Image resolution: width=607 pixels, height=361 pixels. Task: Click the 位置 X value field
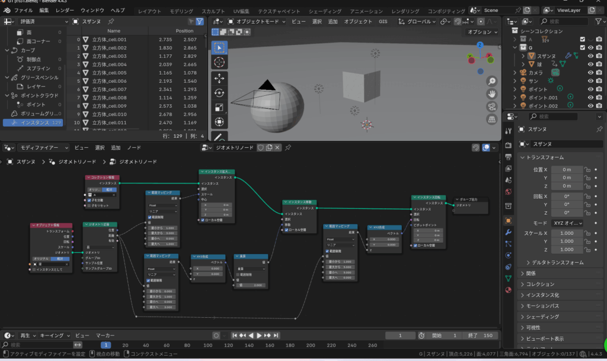point(567,169)
